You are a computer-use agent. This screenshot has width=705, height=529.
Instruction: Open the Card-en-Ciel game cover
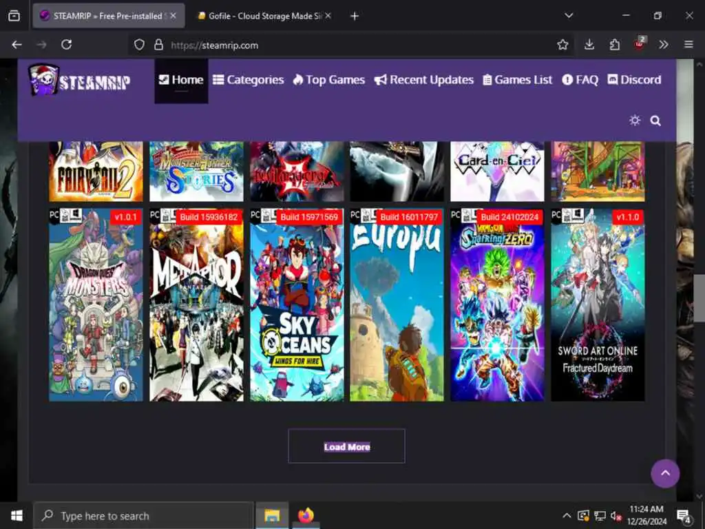coord(497,172)
